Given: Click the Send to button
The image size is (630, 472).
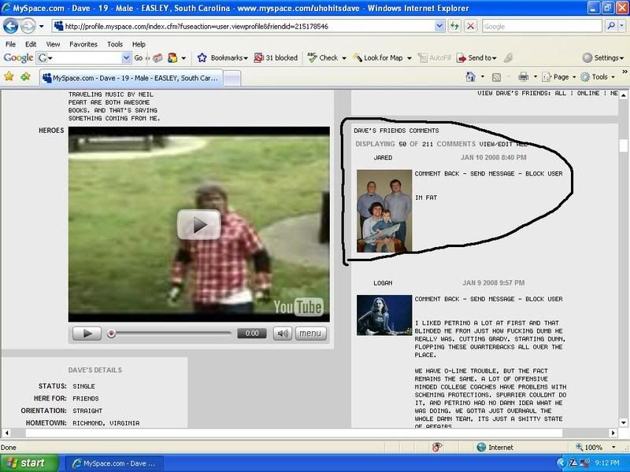Looking at the screenshot, I should 476,57.
